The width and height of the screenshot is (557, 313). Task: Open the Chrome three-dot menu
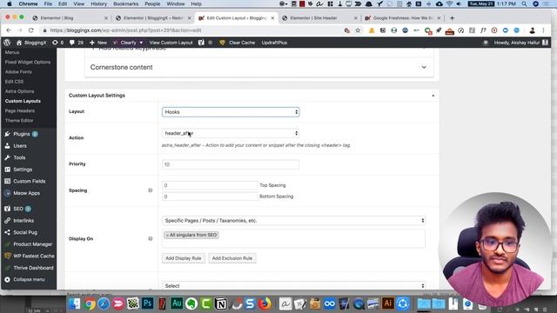click(543, 30)
